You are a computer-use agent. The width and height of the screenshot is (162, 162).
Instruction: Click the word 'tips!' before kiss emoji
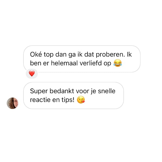point(68,100)
